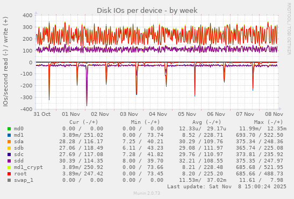Click the yellow sdb legend color swatch
Image resolution: width=294 pixels, height=199 pixels.
(9, 148)
